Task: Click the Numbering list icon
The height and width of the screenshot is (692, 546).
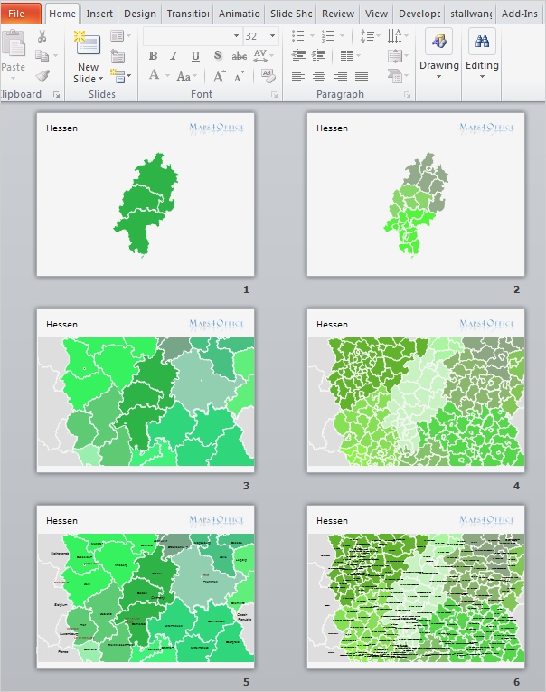Action: (x=327, y=36)
